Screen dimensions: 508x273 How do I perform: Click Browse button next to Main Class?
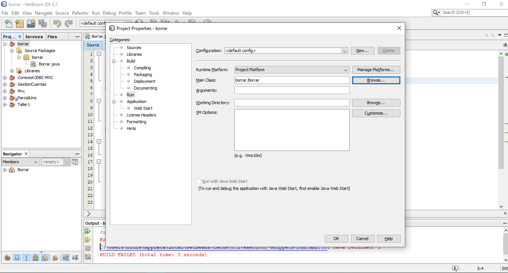pos(376,80)
